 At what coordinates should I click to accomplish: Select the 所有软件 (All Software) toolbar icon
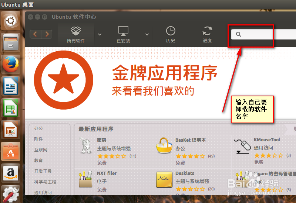tap(76, 35)
